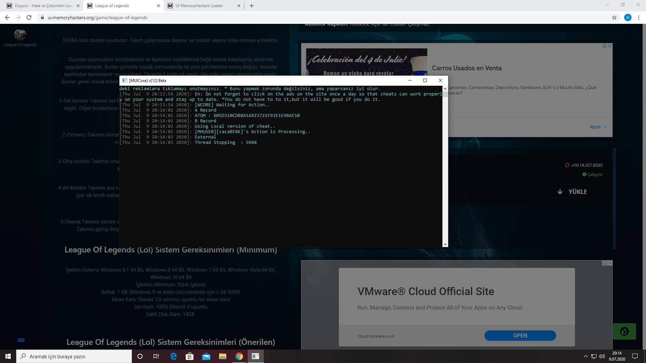Click the green thumbs-up like button
Viewport: 646px width, 363px height.
(x=624, y=331)
